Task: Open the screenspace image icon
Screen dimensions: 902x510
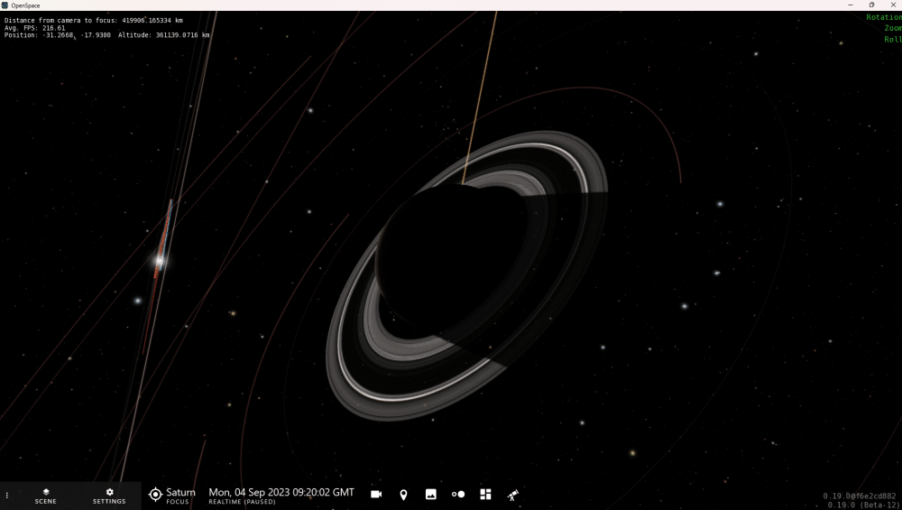Action: point(431,495)
